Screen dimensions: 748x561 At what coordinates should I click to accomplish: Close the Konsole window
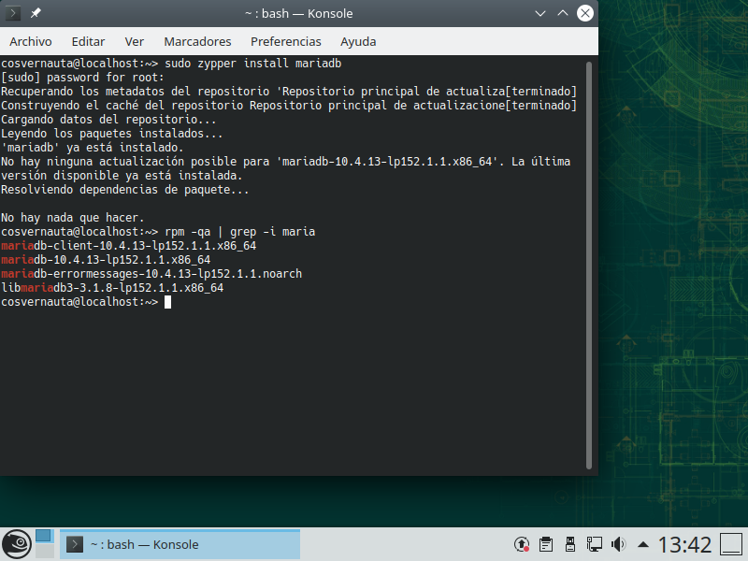pos(585,13)
